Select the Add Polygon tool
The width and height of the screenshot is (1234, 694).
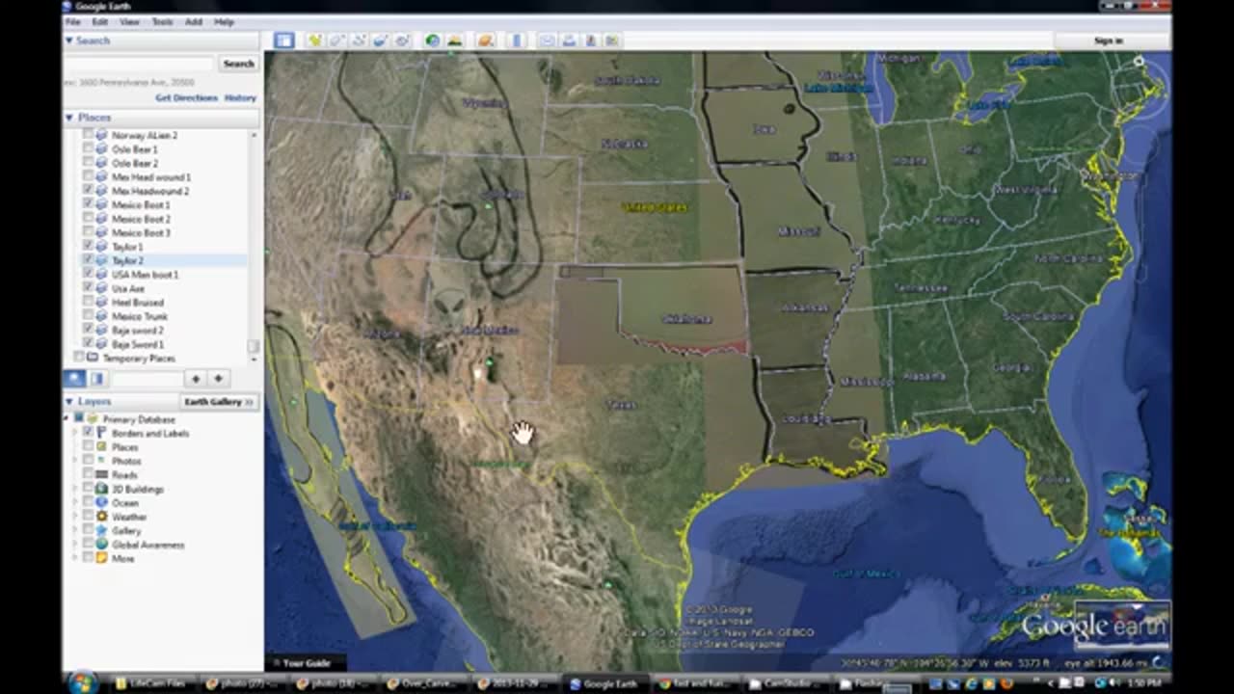pyautogui.click(x=336, y=40)
